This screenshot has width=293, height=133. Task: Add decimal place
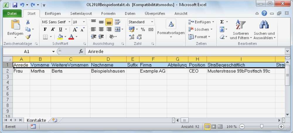click(132, 37)
